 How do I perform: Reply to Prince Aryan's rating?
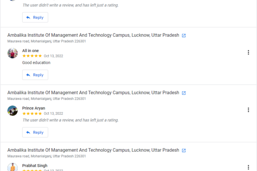[x=35, y=133]
